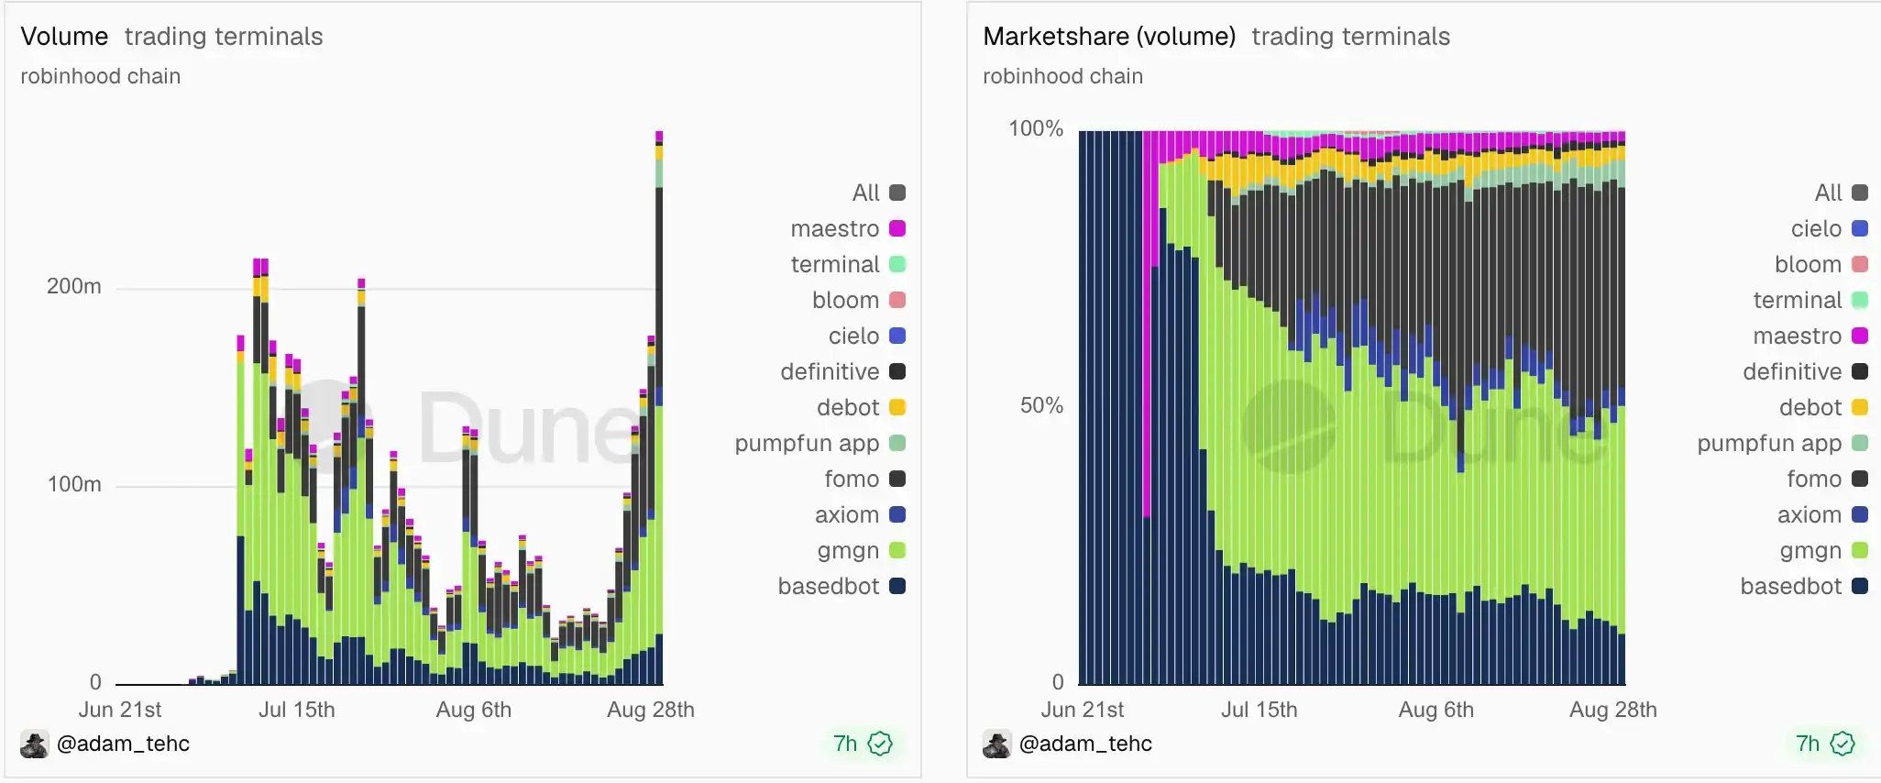Click definitive legend entry in Marketshare chart
The height and width of the screenshot is (783, 1881).
point(1805,371)
